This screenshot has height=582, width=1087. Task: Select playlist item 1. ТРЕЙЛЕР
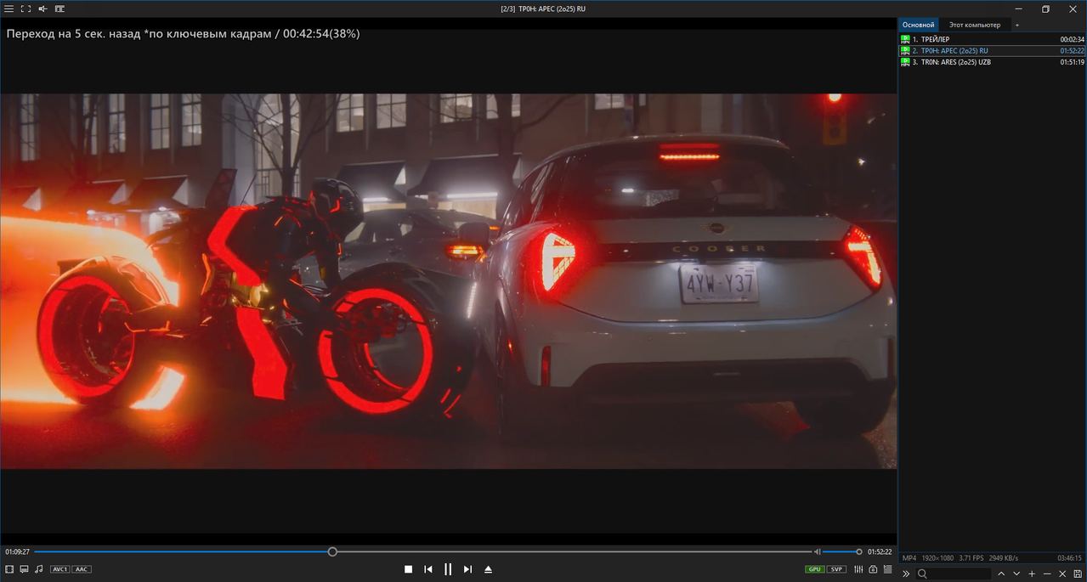pyautogui.click(x=993, y=39)
